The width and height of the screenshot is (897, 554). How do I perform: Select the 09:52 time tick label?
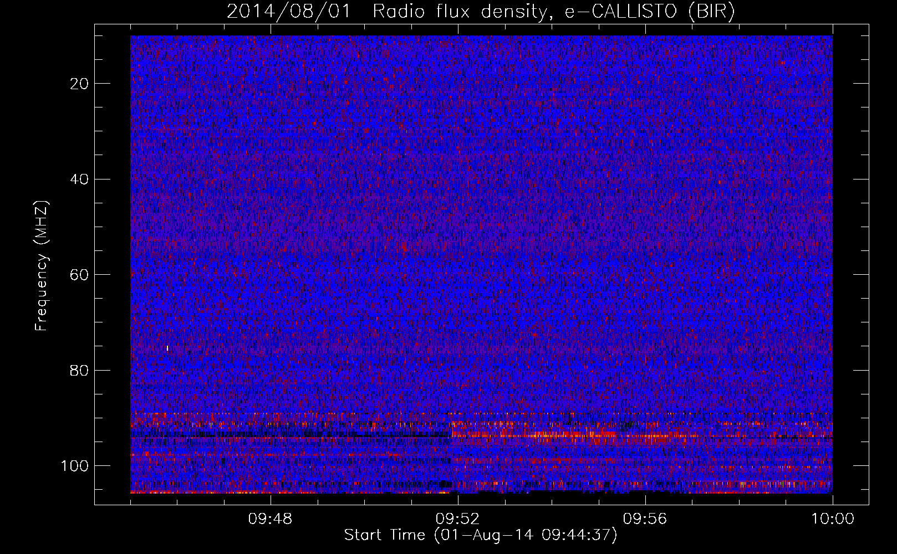(x=457, y=519)
